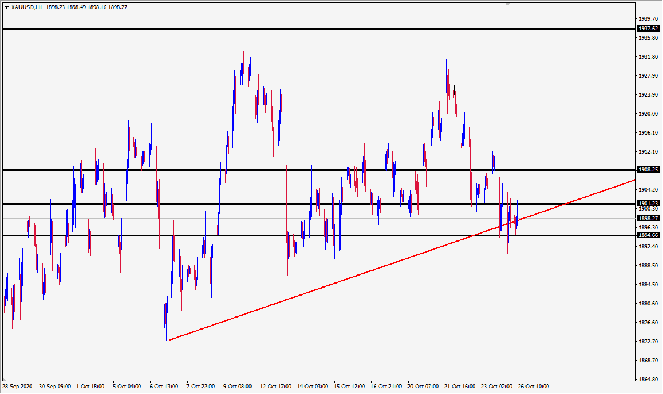Viewport: 663px width, 394px height.
Task: Click the dropdown arrow beside XAUUSD,H1
Action: [x=6, y=7]
